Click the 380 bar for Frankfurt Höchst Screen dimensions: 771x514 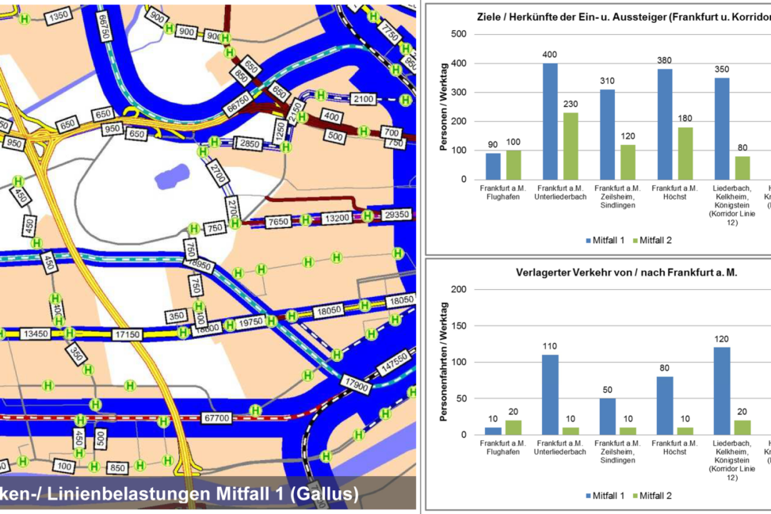coord(664,124)
